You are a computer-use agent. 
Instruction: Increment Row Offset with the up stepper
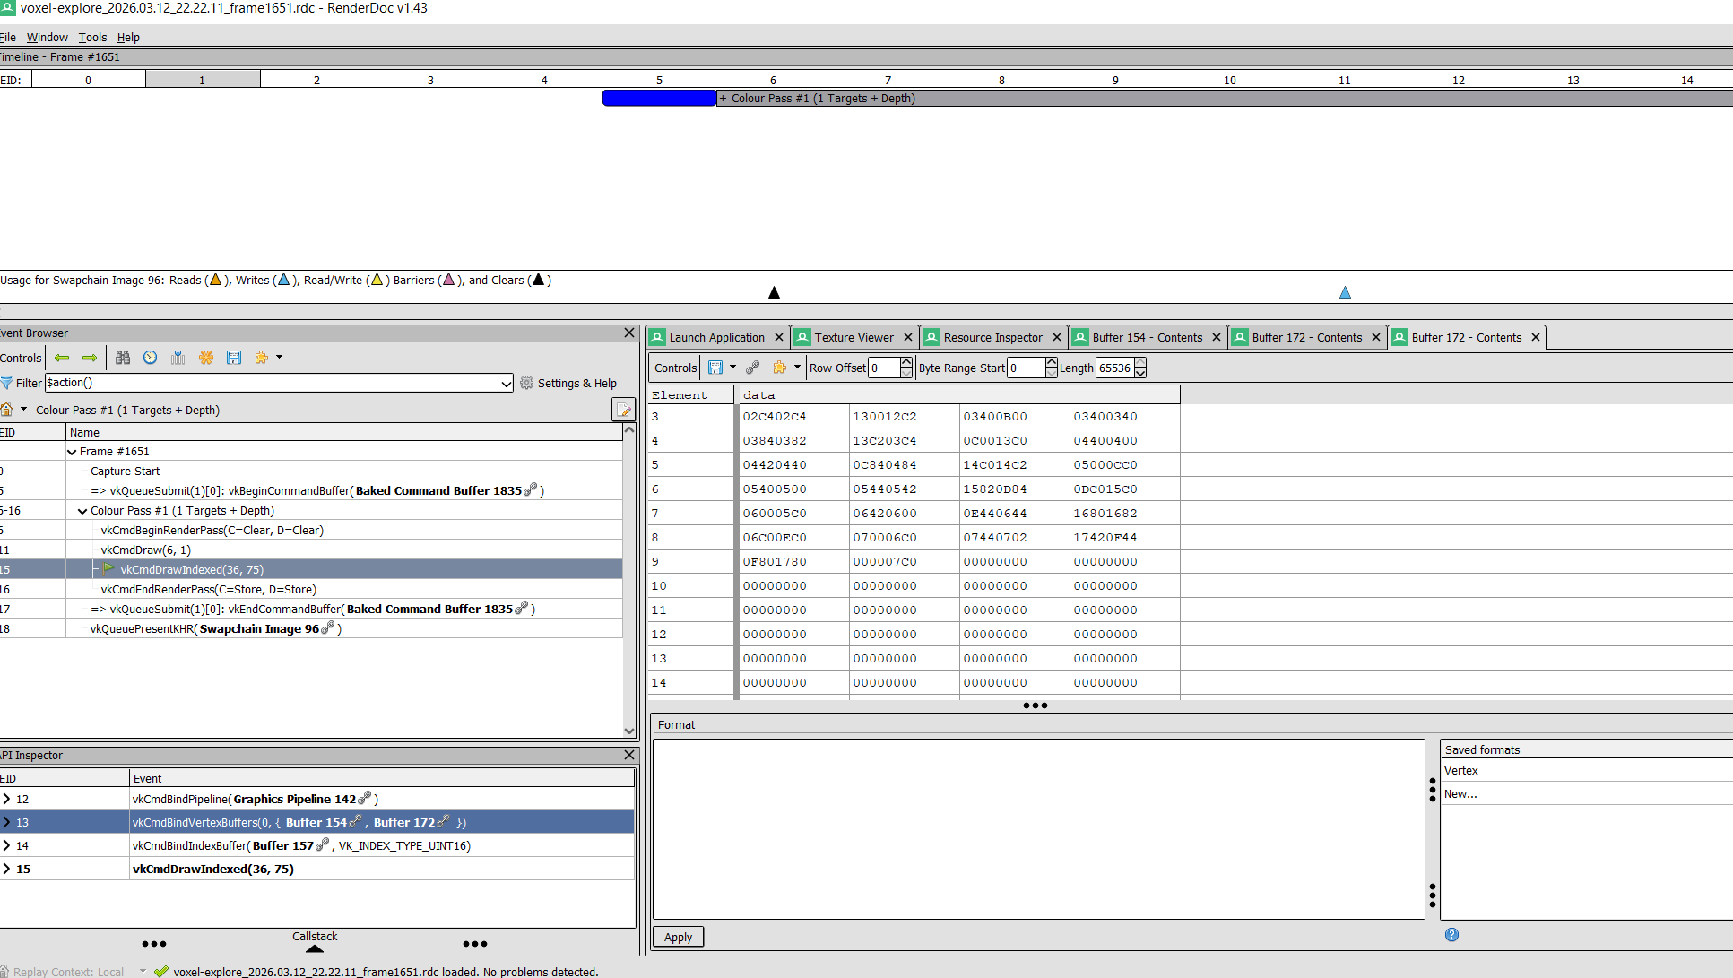tap(905, 362)
